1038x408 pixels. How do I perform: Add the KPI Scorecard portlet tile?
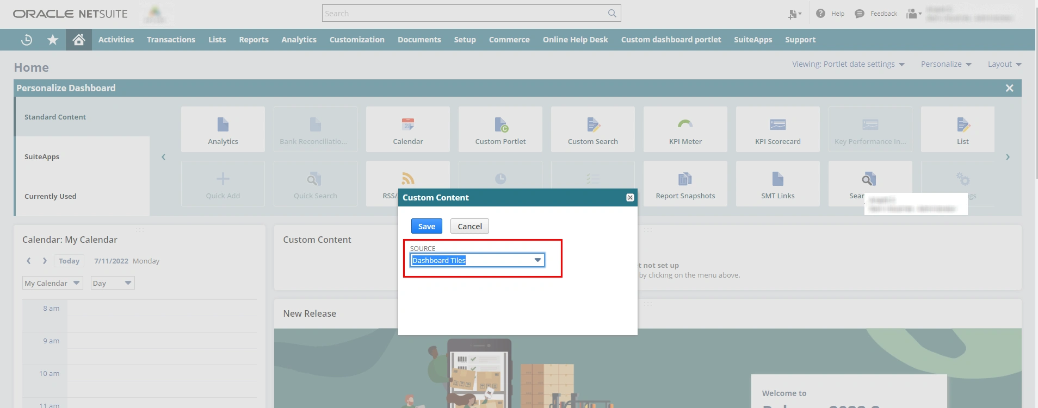click(777, 129)
